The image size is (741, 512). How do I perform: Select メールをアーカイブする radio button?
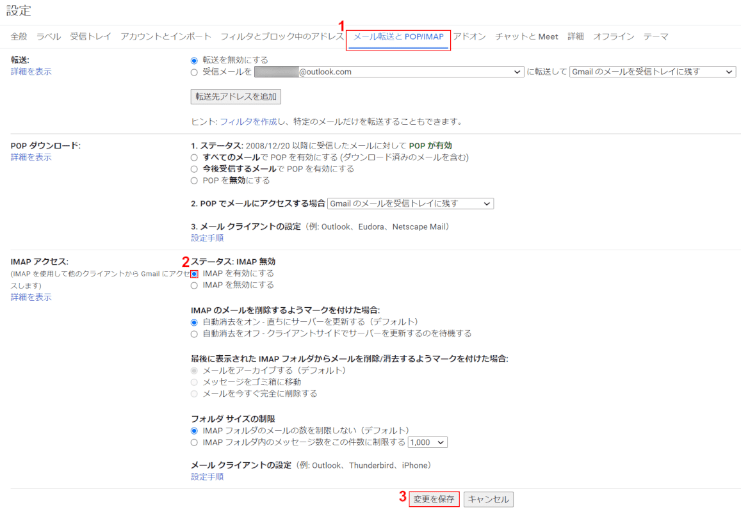194,371
